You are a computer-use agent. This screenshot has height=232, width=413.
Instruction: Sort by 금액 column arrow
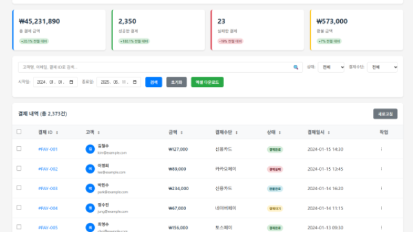point(181,133)
